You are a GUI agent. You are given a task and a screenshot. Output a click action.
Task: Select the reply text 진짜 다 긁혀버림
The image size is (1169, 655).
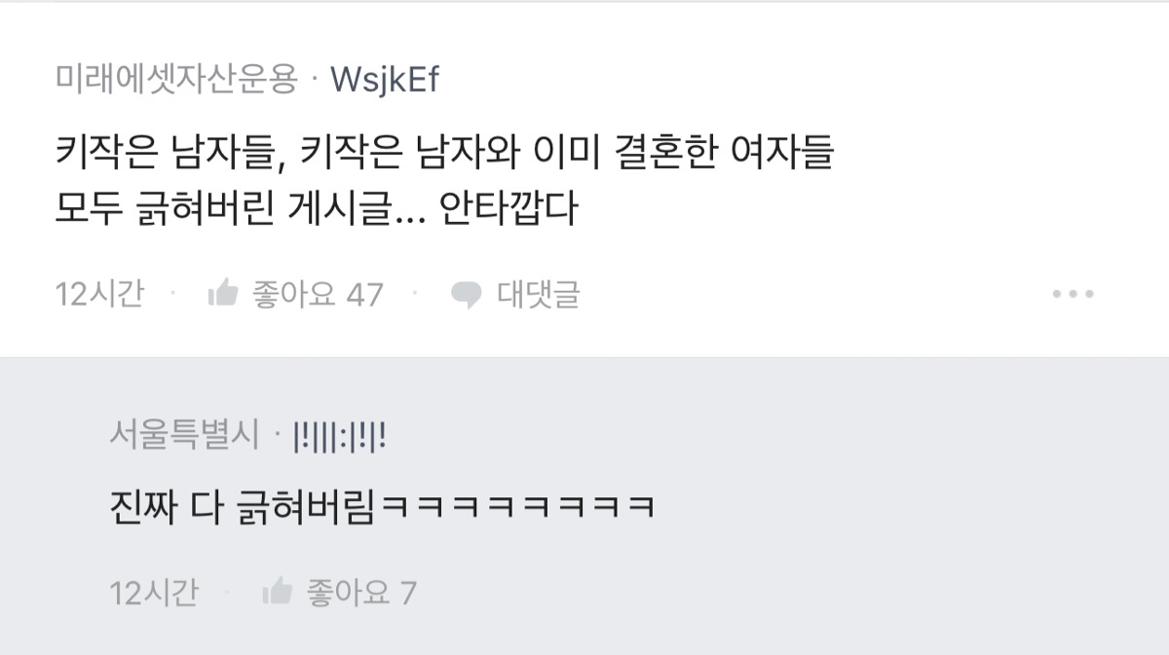242,509
